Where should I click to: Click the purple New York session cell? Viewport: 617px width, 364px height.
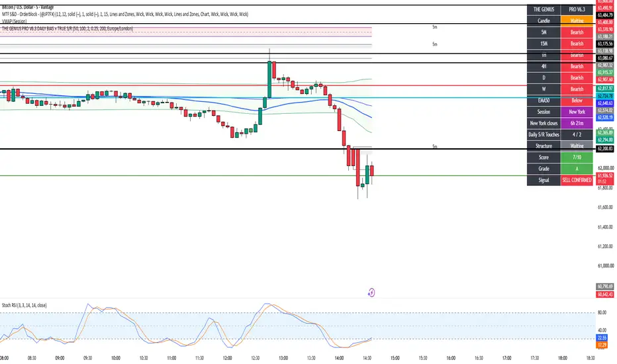(577, 112)
